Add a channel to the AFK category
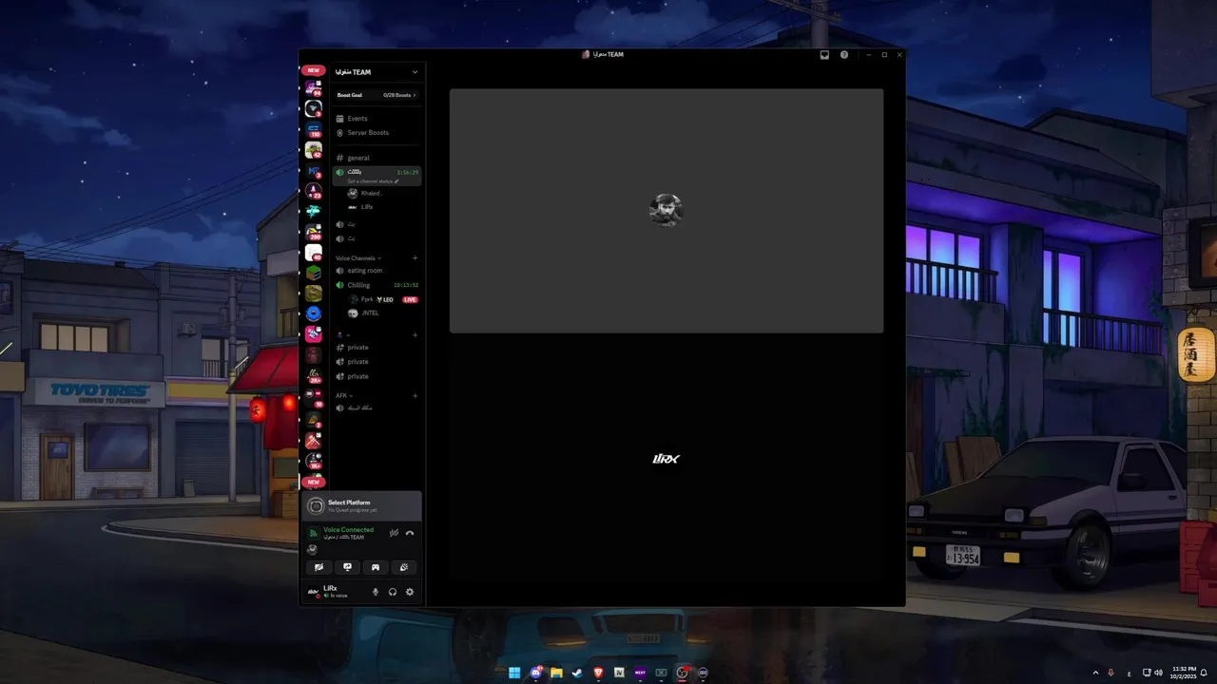The height and width of the screenshot is (684, 1217). coord(415,396)
